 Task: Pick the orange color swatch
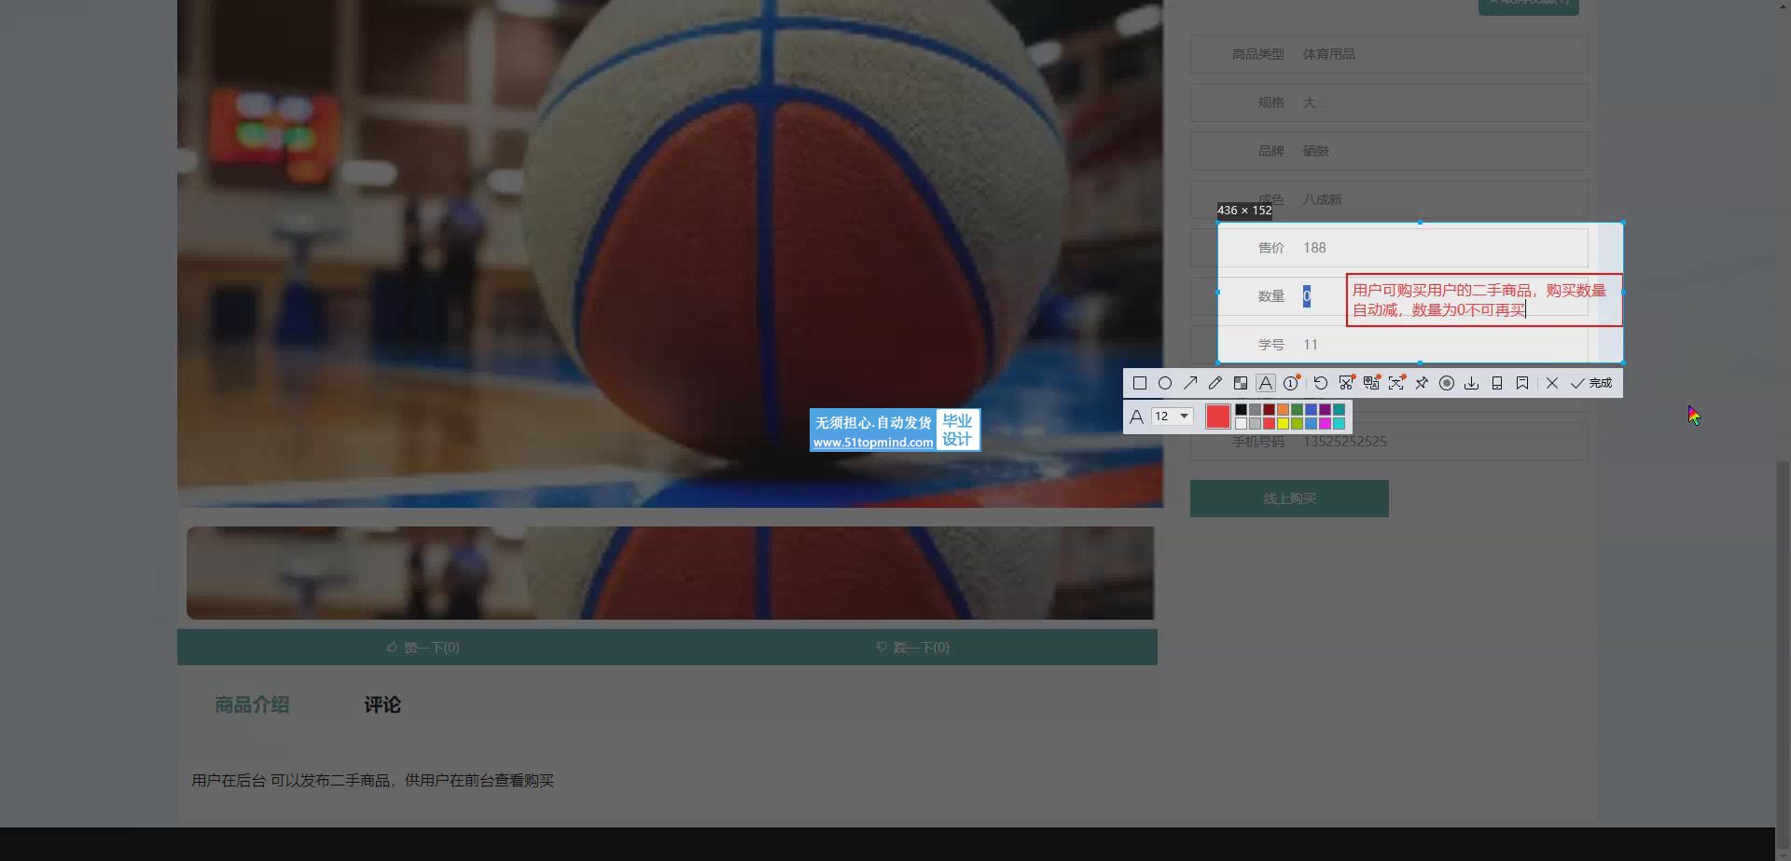pos(1283,410)
